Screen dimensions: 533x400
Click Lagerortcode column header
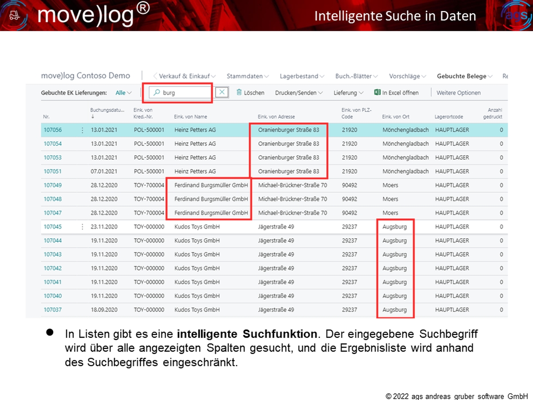[x=449, y=117]
